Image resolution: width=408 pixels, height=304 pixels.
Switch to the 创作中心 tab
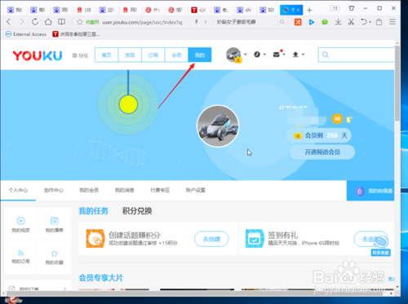pos(54,190)
